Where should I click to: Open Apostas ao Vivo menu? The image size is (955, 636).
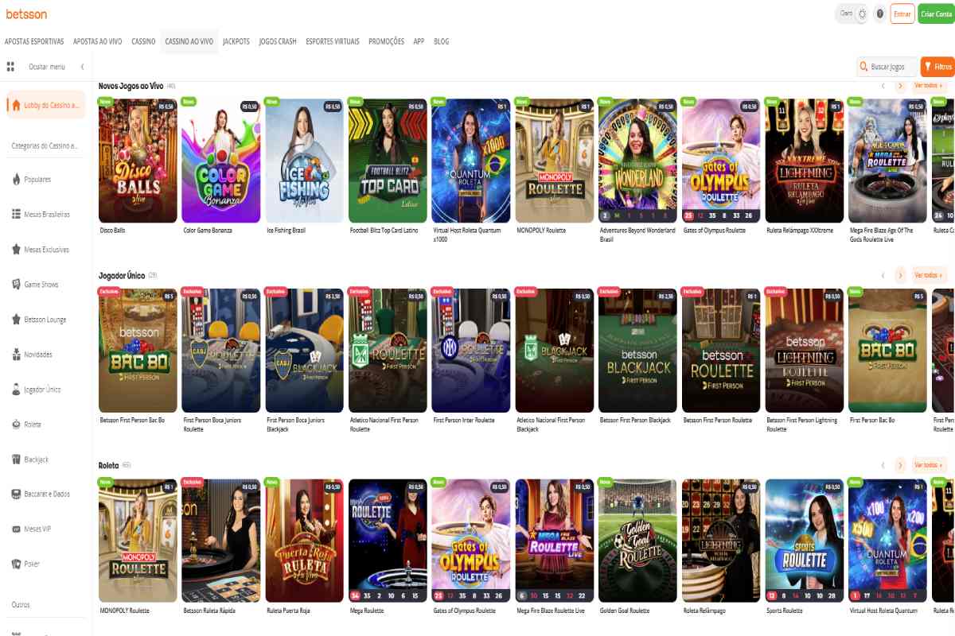(98, 41)
